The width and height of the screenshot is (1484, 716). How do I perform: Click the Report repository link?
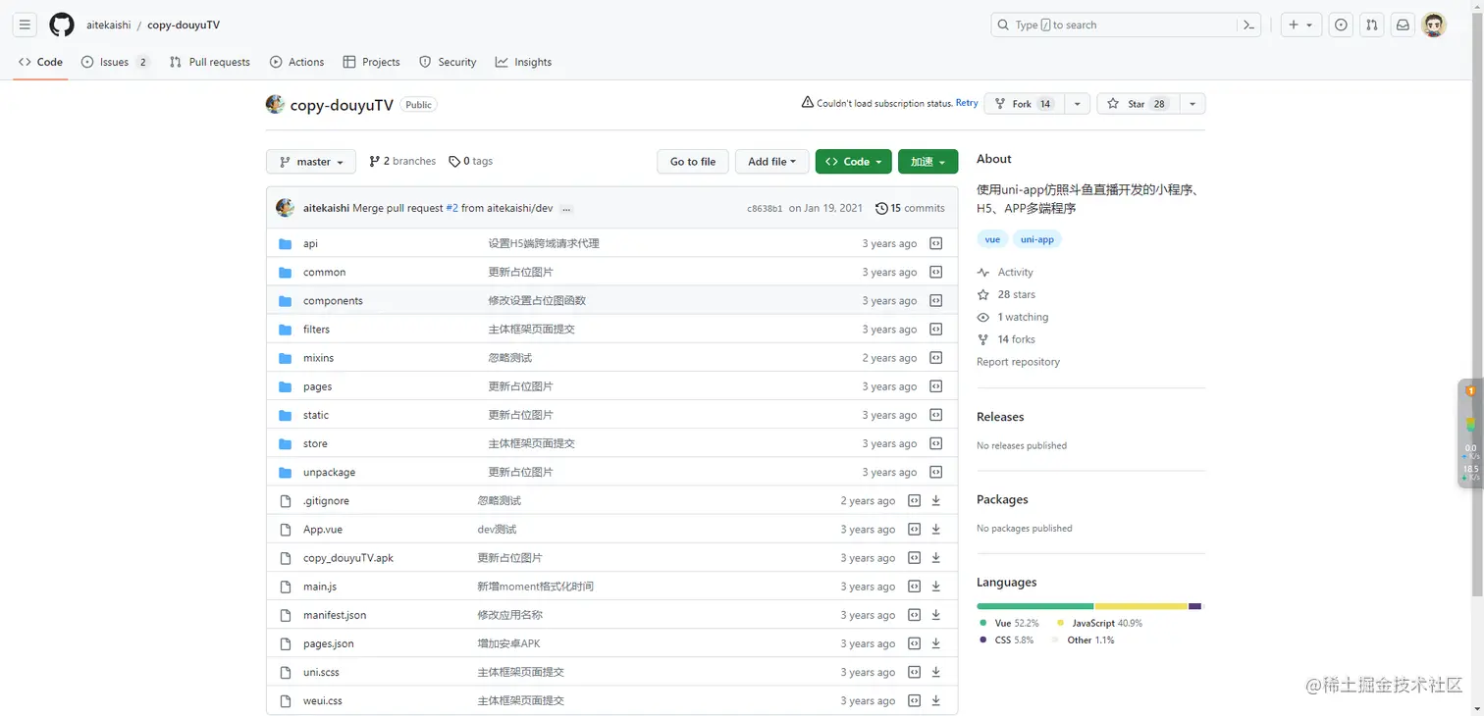pos(1018,362)
